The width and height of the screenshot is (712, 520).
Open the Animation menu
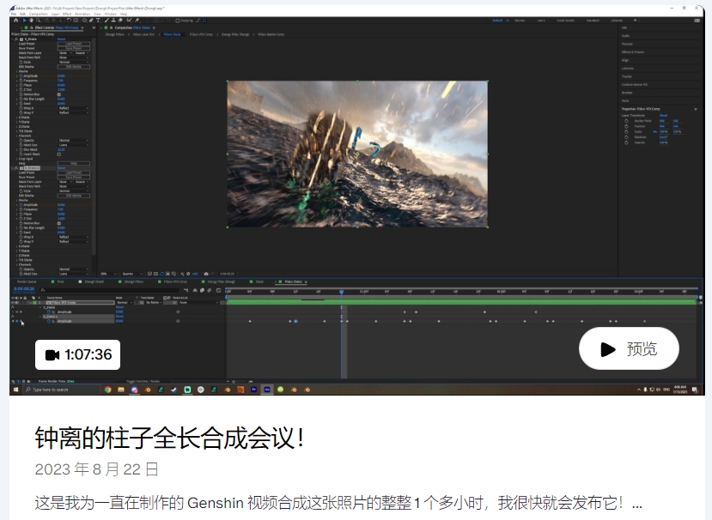coord(82,14)
